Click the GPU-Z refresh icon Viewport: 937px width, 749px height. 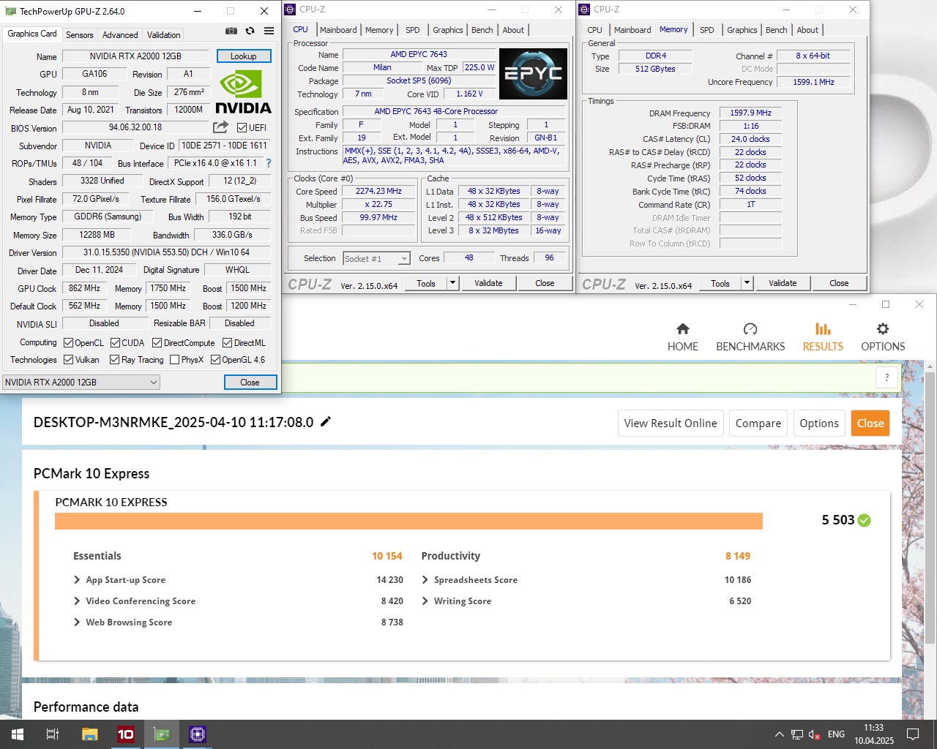point(250,31)
